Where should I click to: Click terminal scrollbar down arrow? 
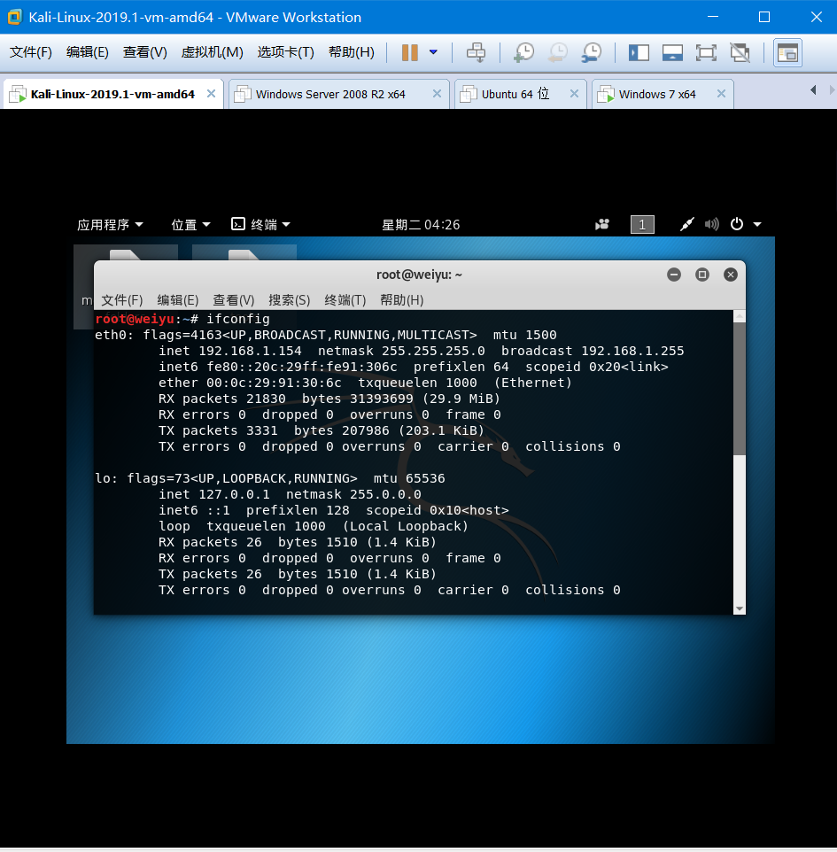pos(740,608)
